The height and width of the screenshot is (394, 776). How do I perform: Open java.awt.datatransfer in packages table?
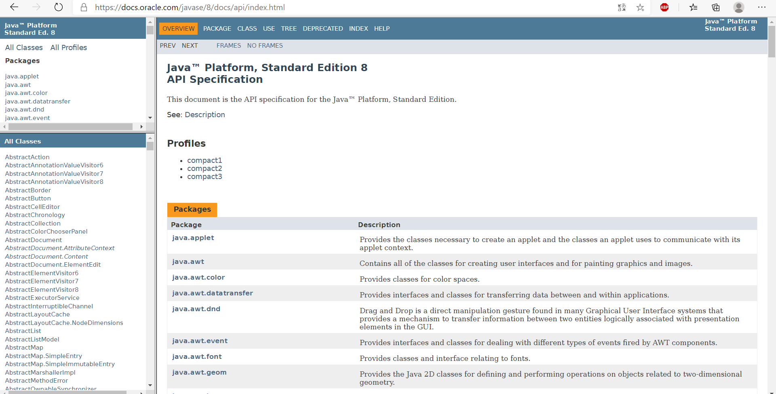(213, 293)
